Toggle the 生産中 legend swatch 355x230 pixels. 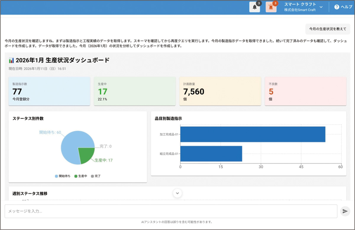76,176
